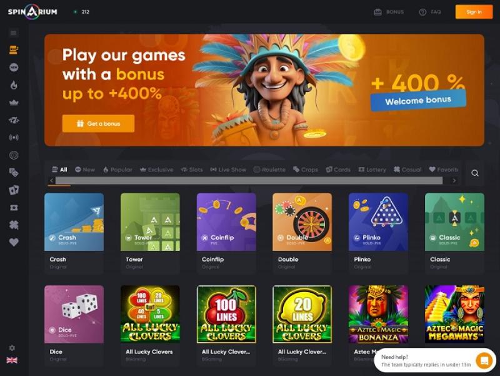Select the slots 777 sidebar icon
Image resolution: width=500 pixels, height=376 pixels.
[13, 120]
